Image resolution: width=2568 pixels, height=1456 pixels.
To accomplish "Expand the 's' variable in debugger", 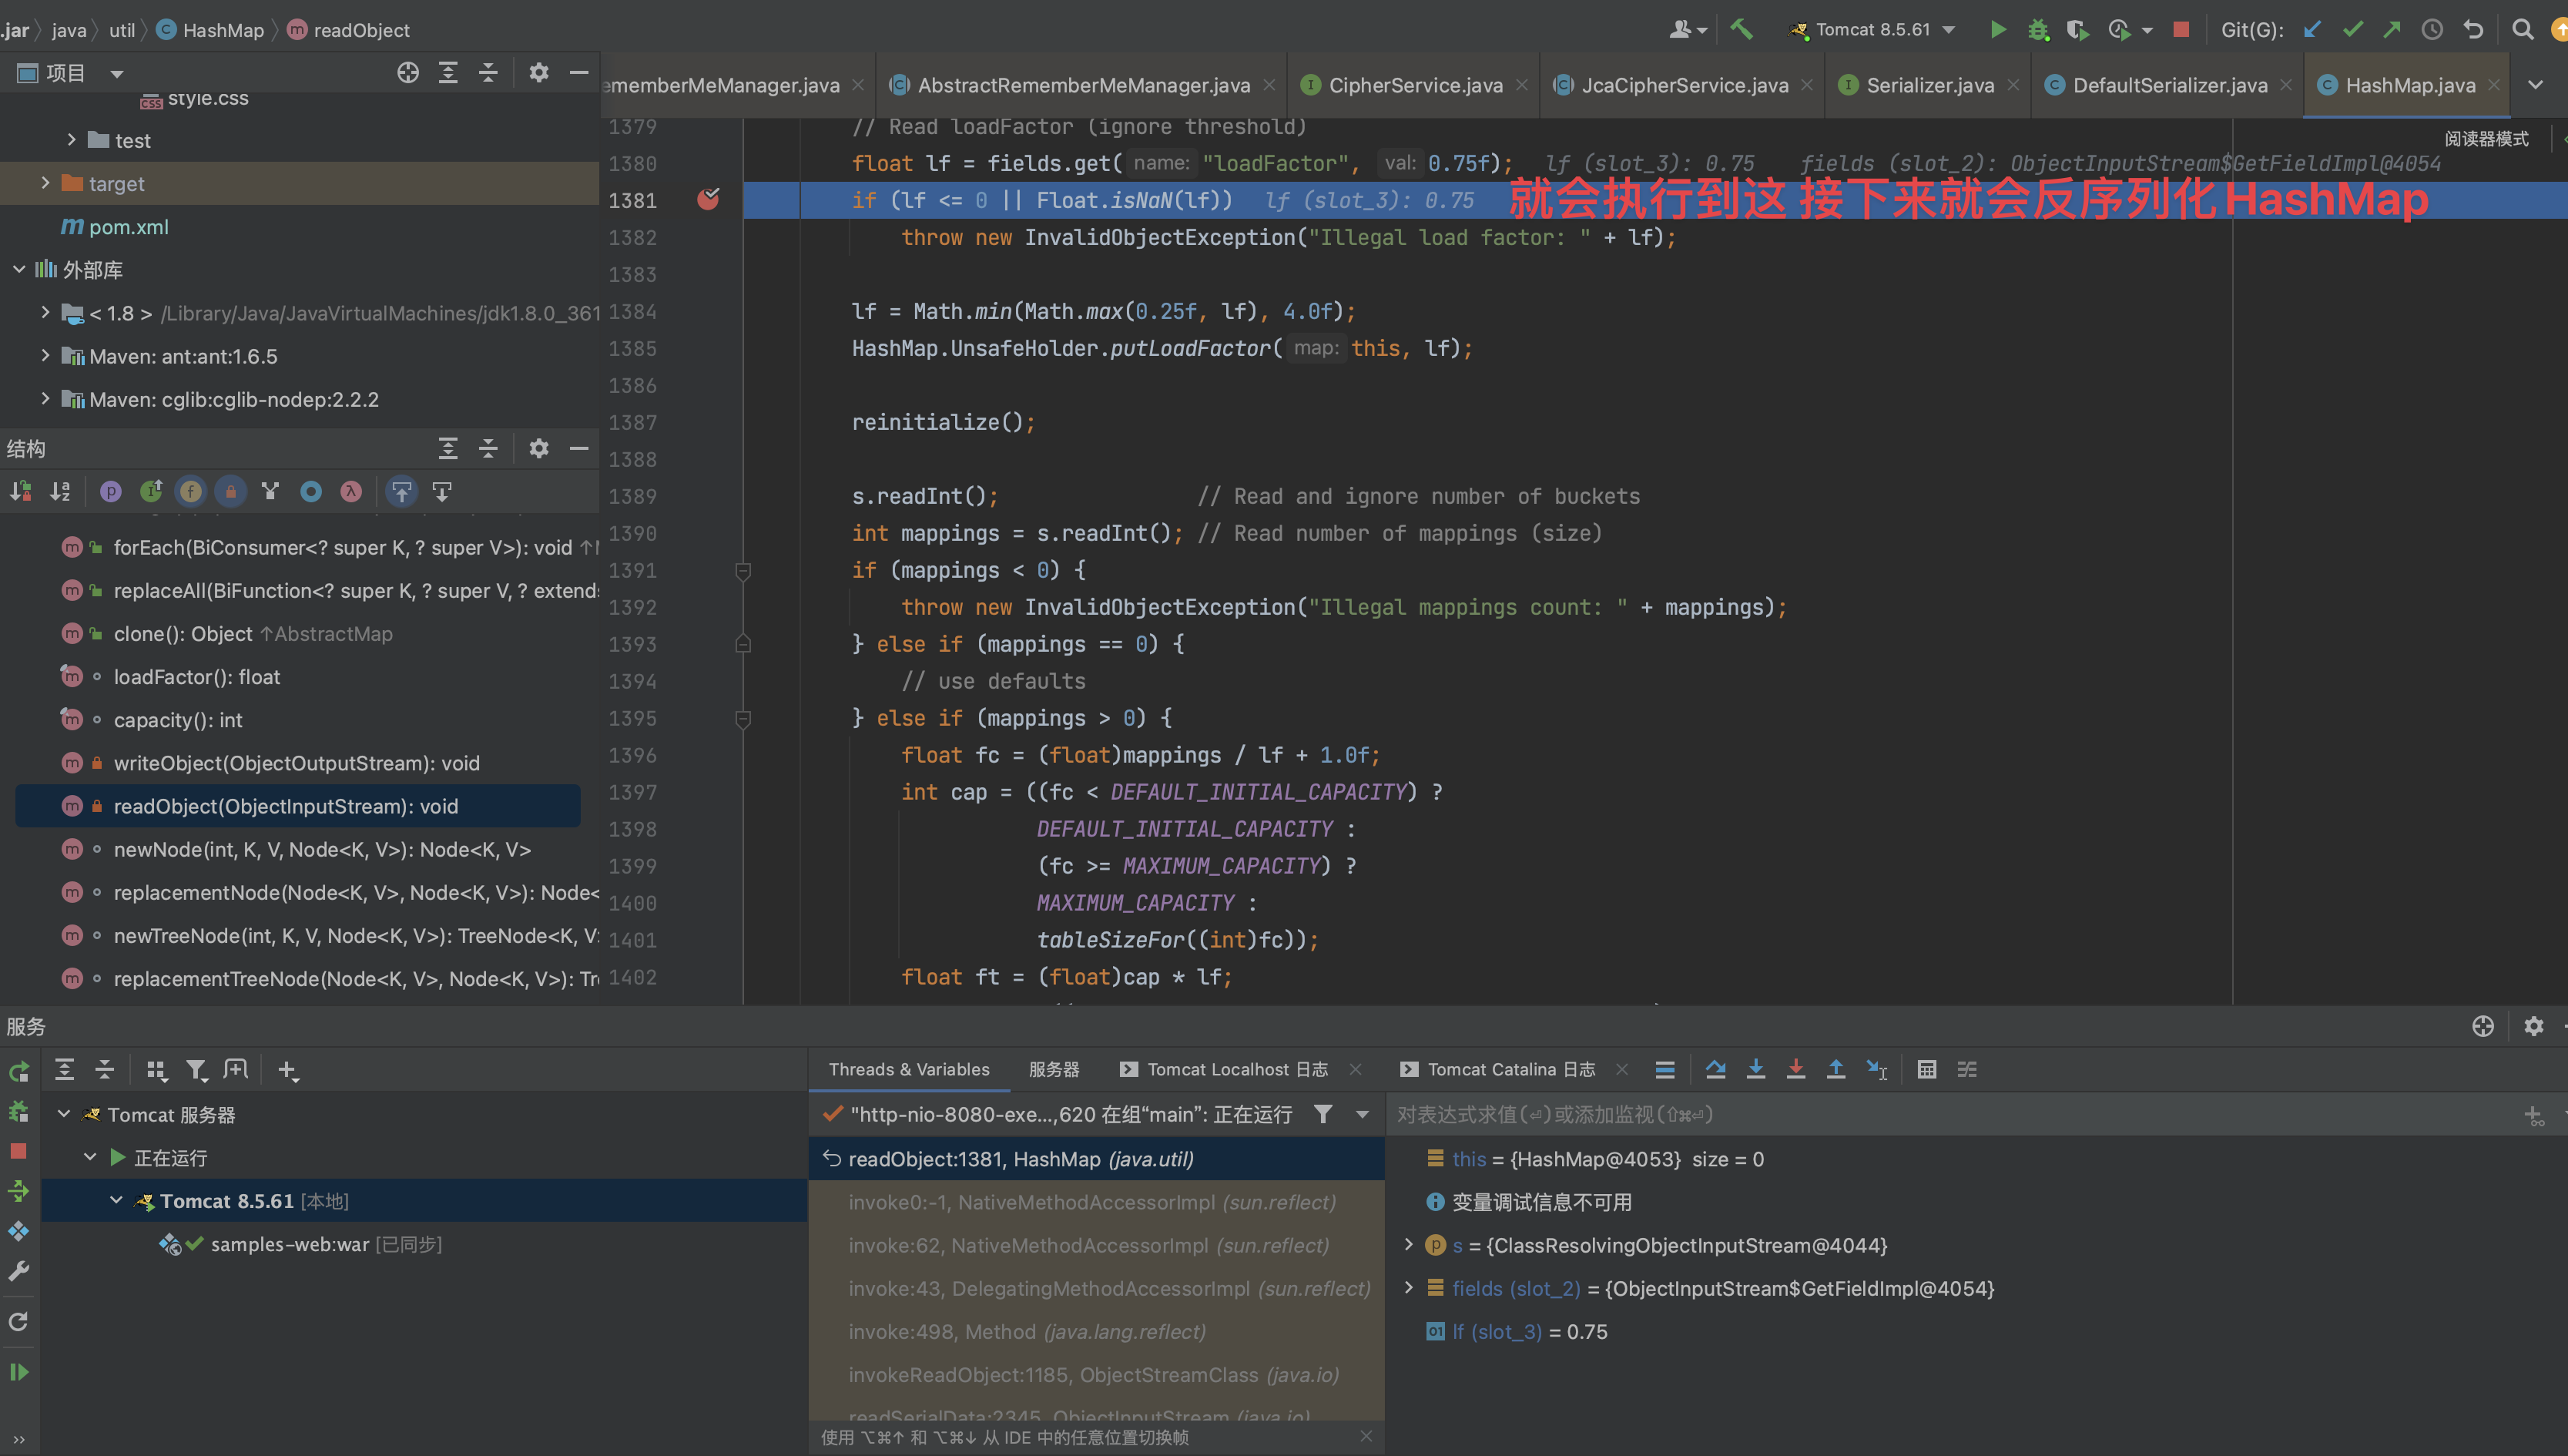I will point(1409,1244).
